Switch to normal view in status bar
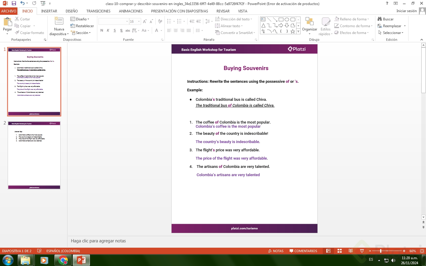This screenshot has height=266, width=426. coord(328,251)
